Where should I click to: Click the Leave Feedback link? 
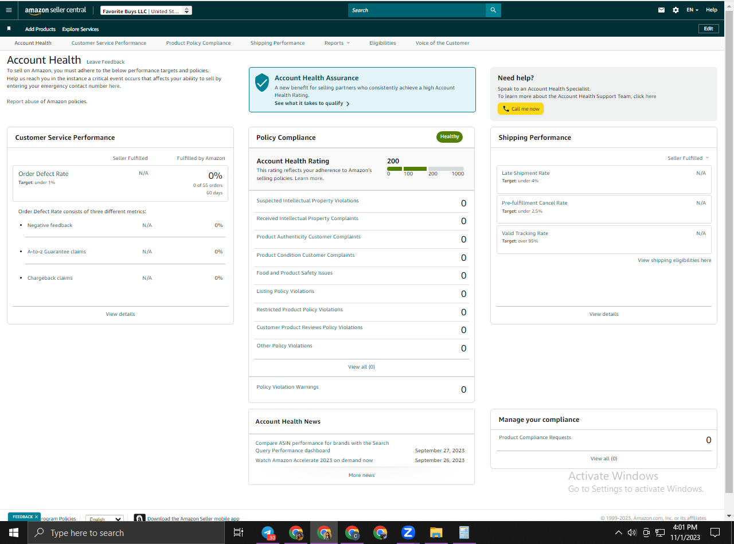click(x=106, y=62)
